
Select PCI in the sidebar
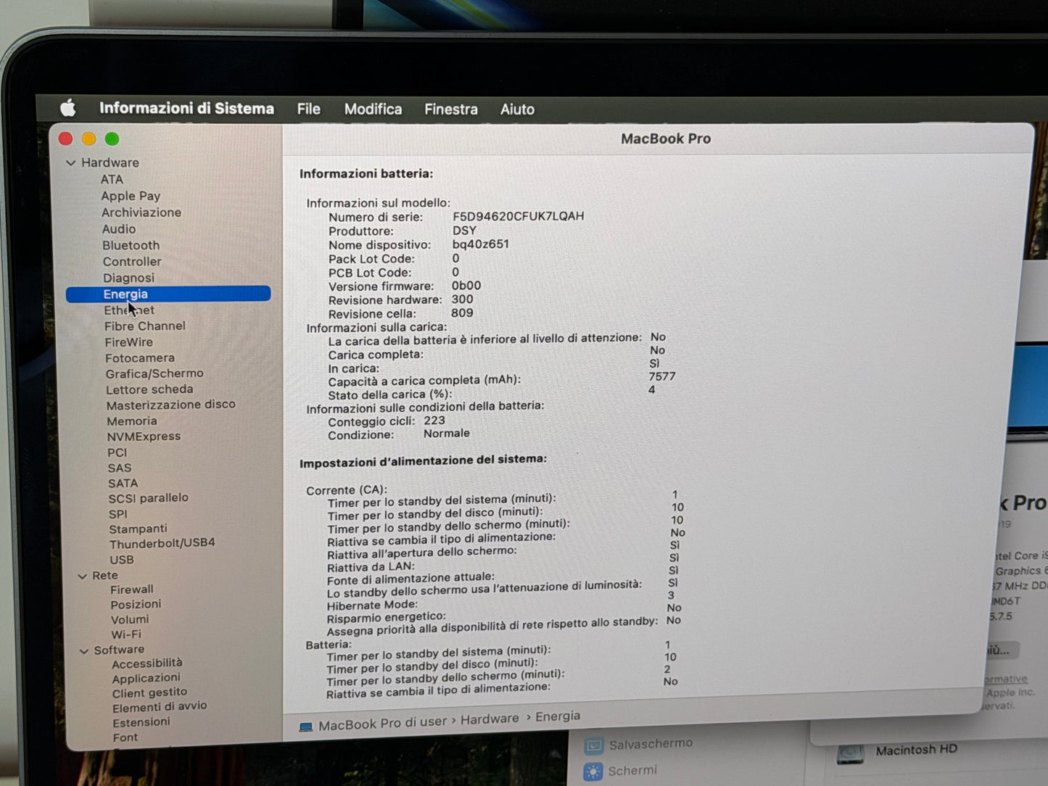[x=117, y=452]
